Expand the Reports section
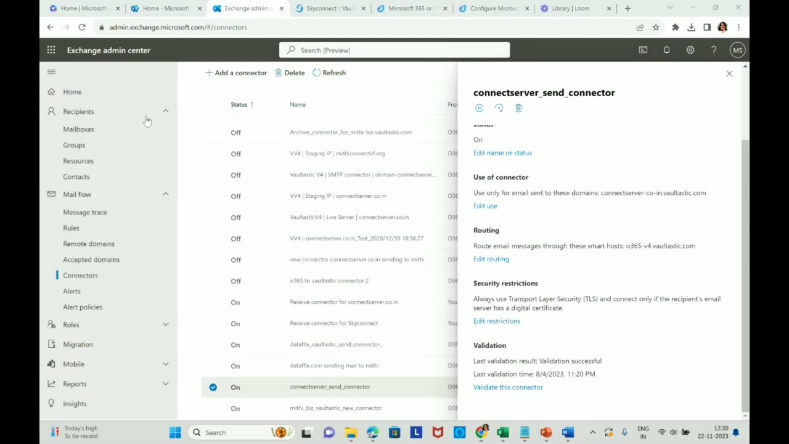 pyautogui.click(x=165, y=384)
